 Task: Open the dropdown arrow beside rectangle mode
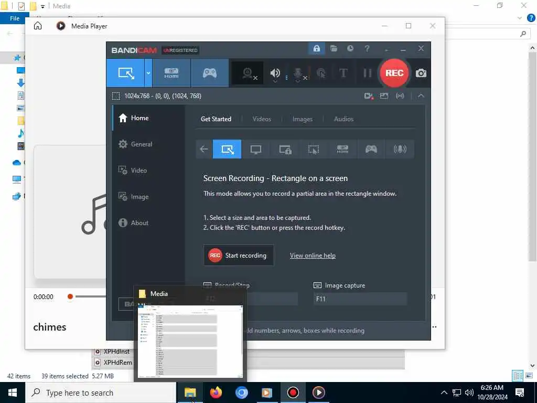click(x=148, y=73)
